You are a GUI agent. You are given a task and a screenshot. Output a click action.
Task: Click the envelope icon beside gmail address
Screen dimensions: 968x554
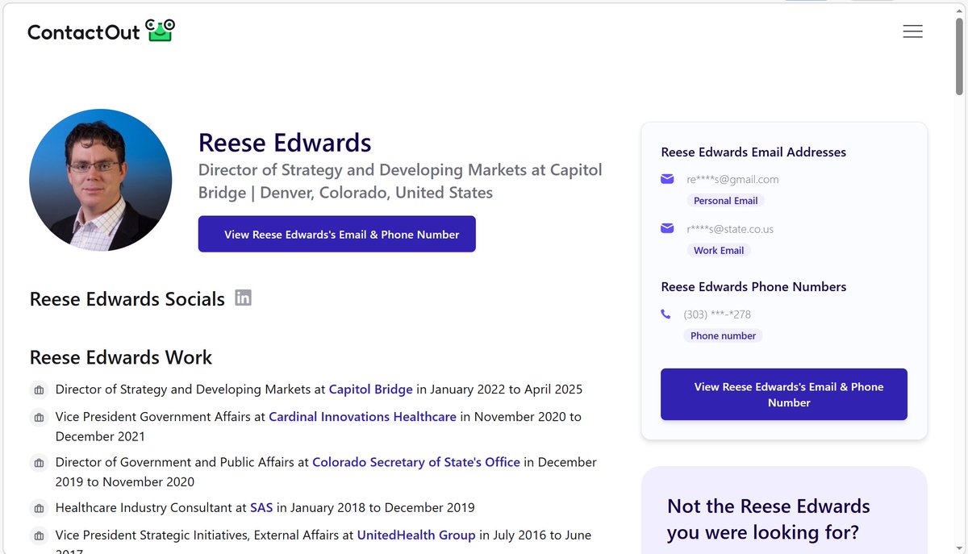click(x=667, y=179)
